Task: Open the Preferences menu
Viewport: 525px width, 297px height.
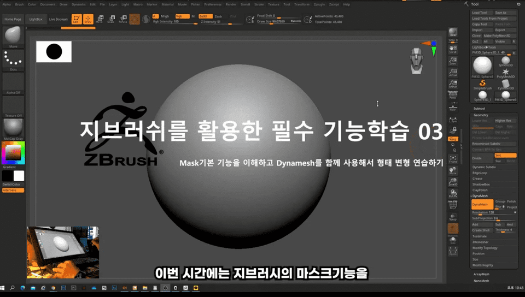Action: pyautogui.click(x=213, y=4)
